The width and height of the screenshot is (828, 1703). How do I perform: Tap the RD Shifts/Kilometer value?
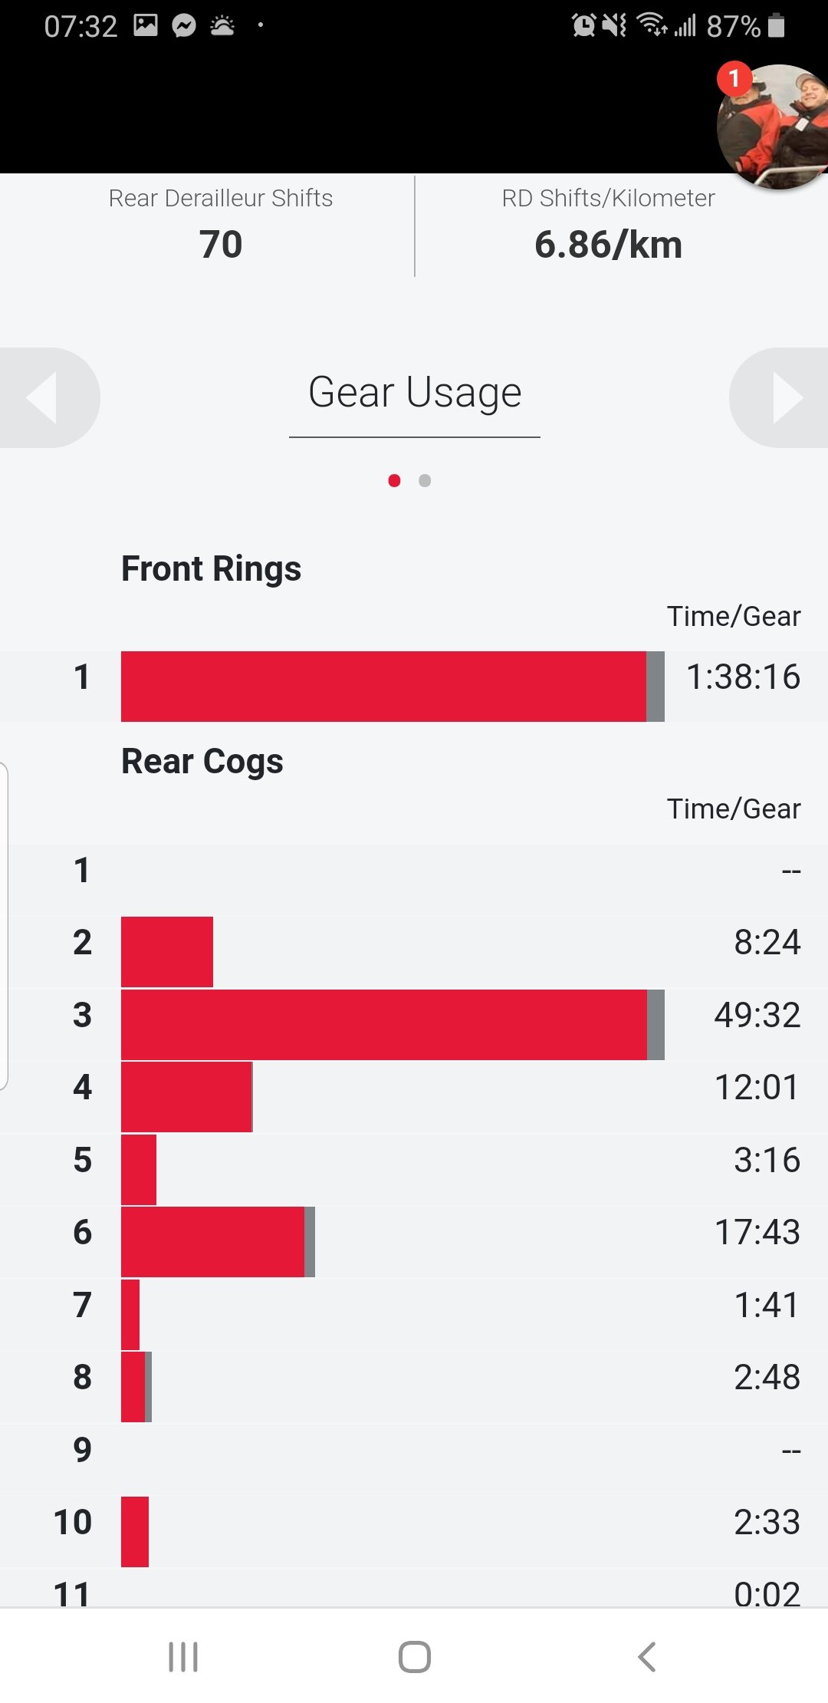pyautogui.click(x=608, y=245)
